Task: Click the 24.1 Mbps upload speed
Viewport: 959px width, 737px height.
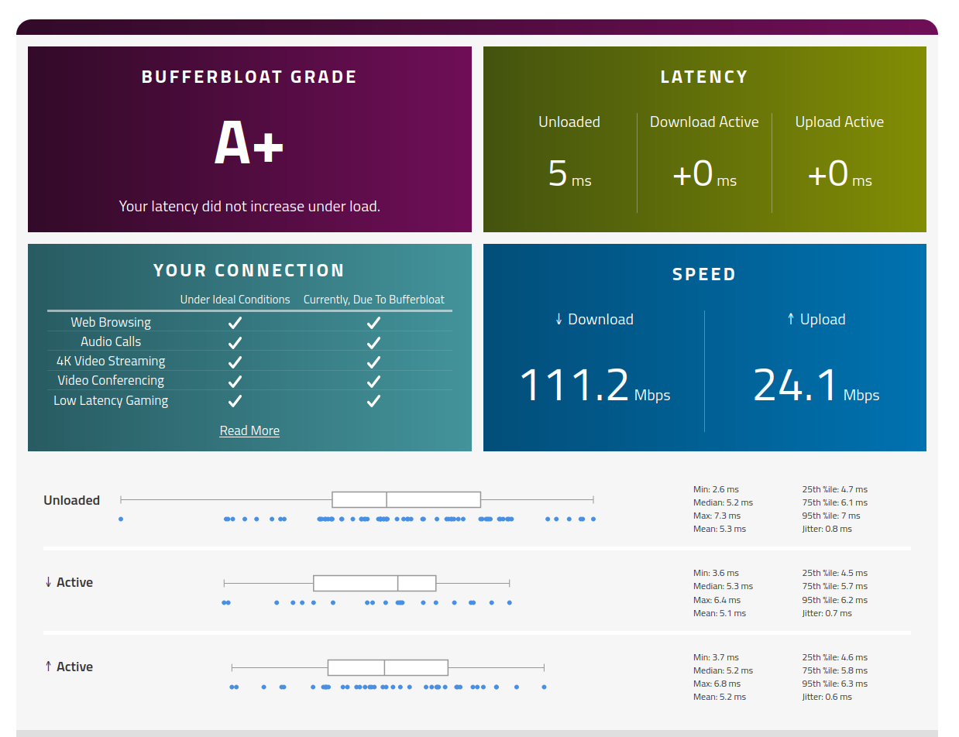Action: click(816, 385)
